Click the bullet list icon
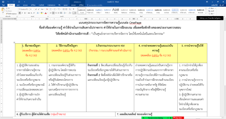 coord(51,10)
